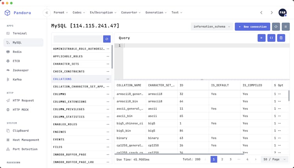294x168 pixels.
Task: Click the refresh icon beside table search
Action: [107, 39]
